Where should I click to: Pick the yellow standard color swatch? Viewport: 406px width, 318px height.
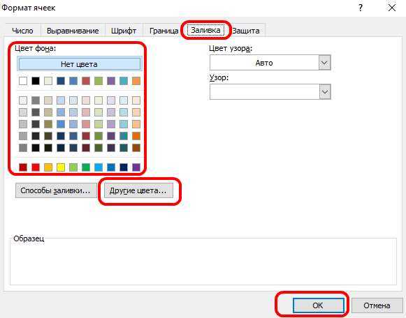[x=61, y=167]
